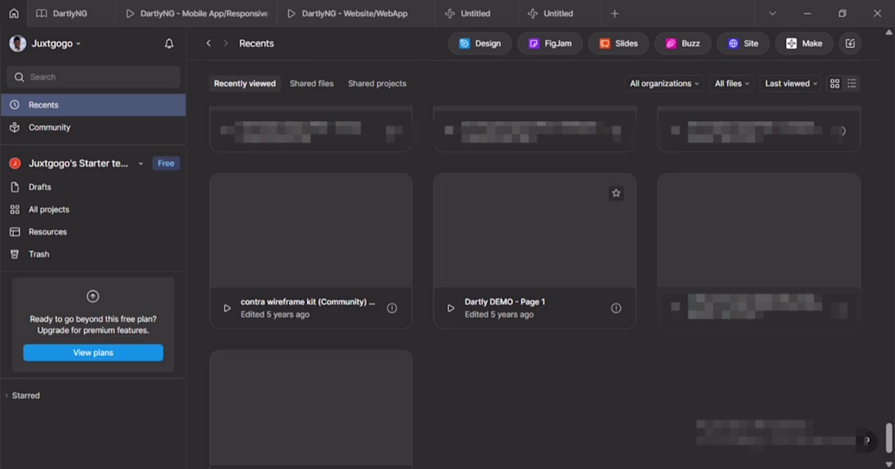Viewport: 895px width, 469px height.
Task: Open Trash in sidebar
Action: (x=39, y=254)
